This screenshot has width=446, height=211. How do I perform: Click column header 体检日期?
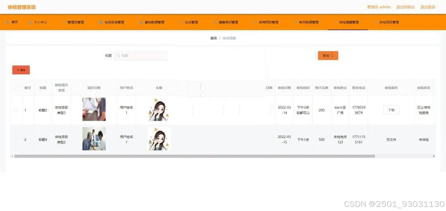(x=284, y=88)
